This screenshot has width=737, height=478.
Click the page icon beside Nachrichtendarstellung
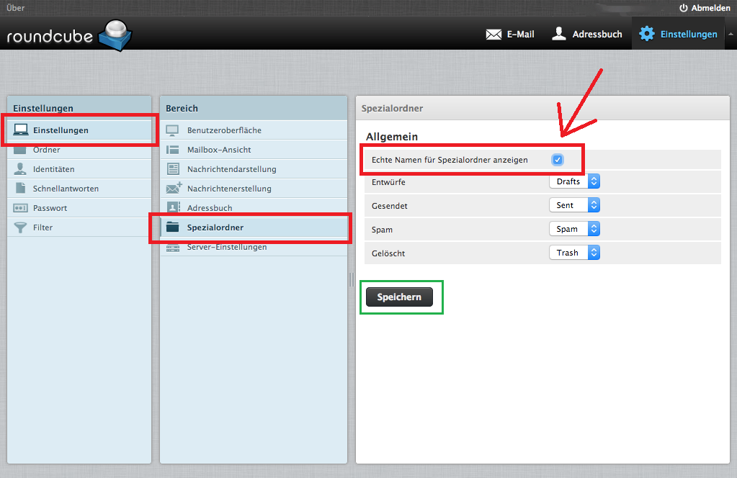173,169
